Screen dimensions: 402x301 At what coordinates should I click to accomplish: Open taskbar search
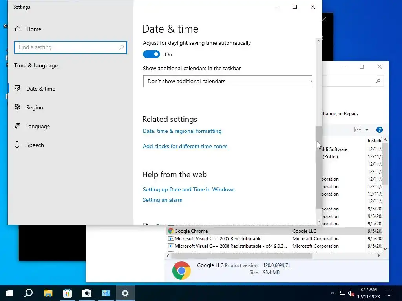tap(28, 293)
